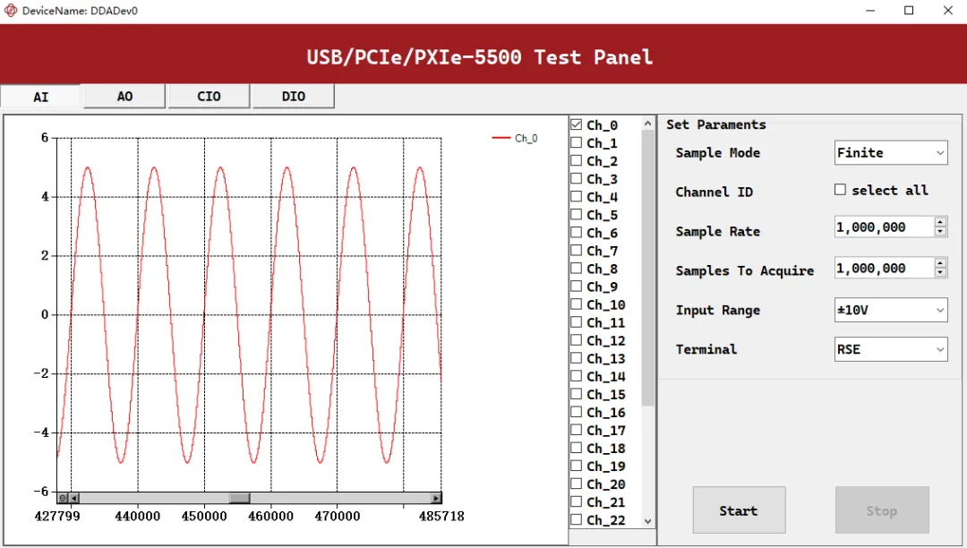Open the Sample Mode dropdown
967x548 pixels.
891,152
